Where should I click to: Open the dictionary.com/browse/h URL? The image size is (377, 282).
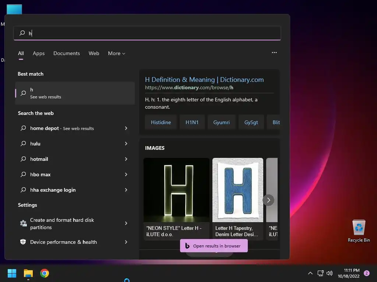[189, 87]
